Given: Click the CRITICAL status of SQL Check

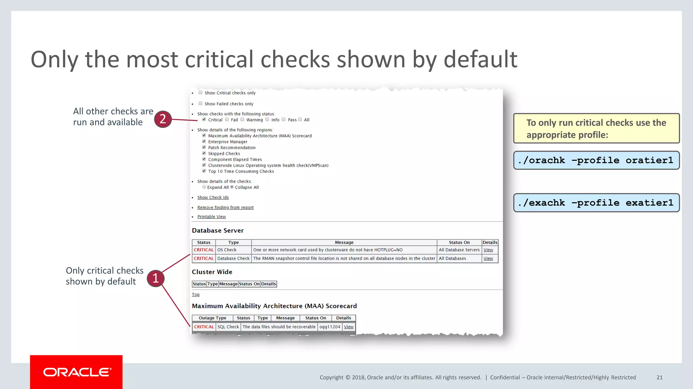Looking at the screenshot, I should [x=204, y=327].
